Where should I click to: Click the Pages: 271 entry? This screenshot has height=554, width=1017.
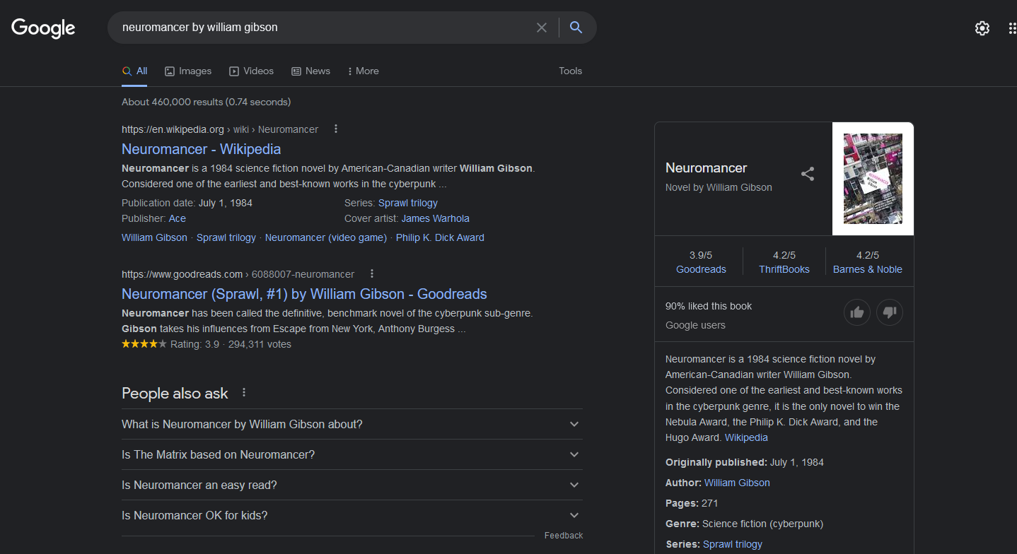[692, 503]
